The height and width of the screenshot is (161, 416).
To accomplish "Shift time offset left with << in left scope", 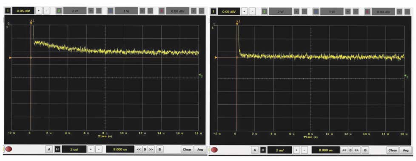I will 139,150.
